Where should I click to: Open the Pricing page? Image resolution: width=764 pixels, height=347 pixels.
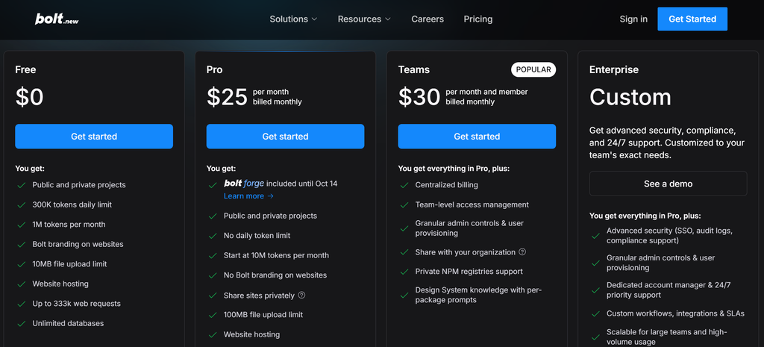point(478,19)
